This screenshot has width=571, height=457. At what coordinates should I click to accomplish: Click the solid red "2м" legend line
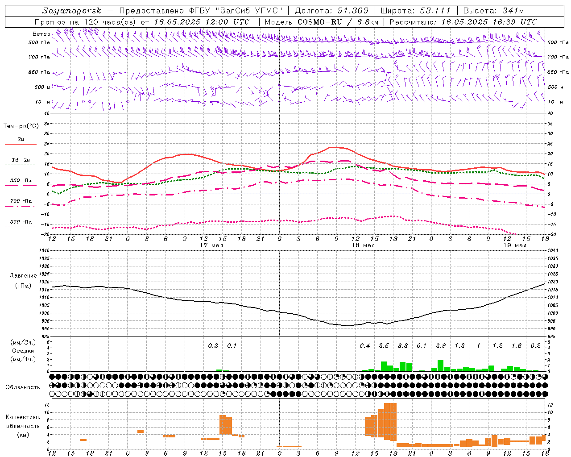pyautogui.click(x=21, y=144)
